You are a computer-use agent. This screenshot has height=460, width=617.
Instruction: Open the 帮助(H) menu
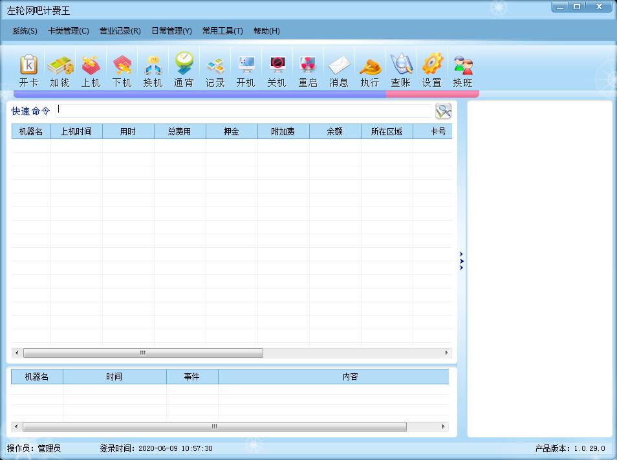point(266,30)
